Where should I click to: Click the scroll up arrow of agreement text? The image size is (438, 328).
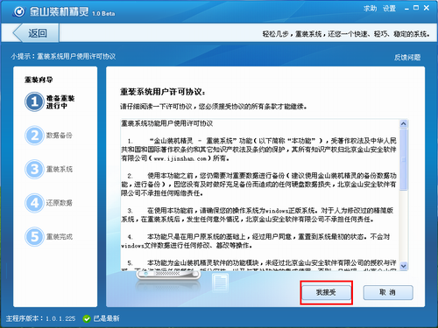click(x=404, y=123)
